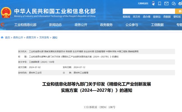Click the 无障碍浏览 accessibility link
Image resolution: width=182 pixels, height=112 pixels.
point(143,4)
